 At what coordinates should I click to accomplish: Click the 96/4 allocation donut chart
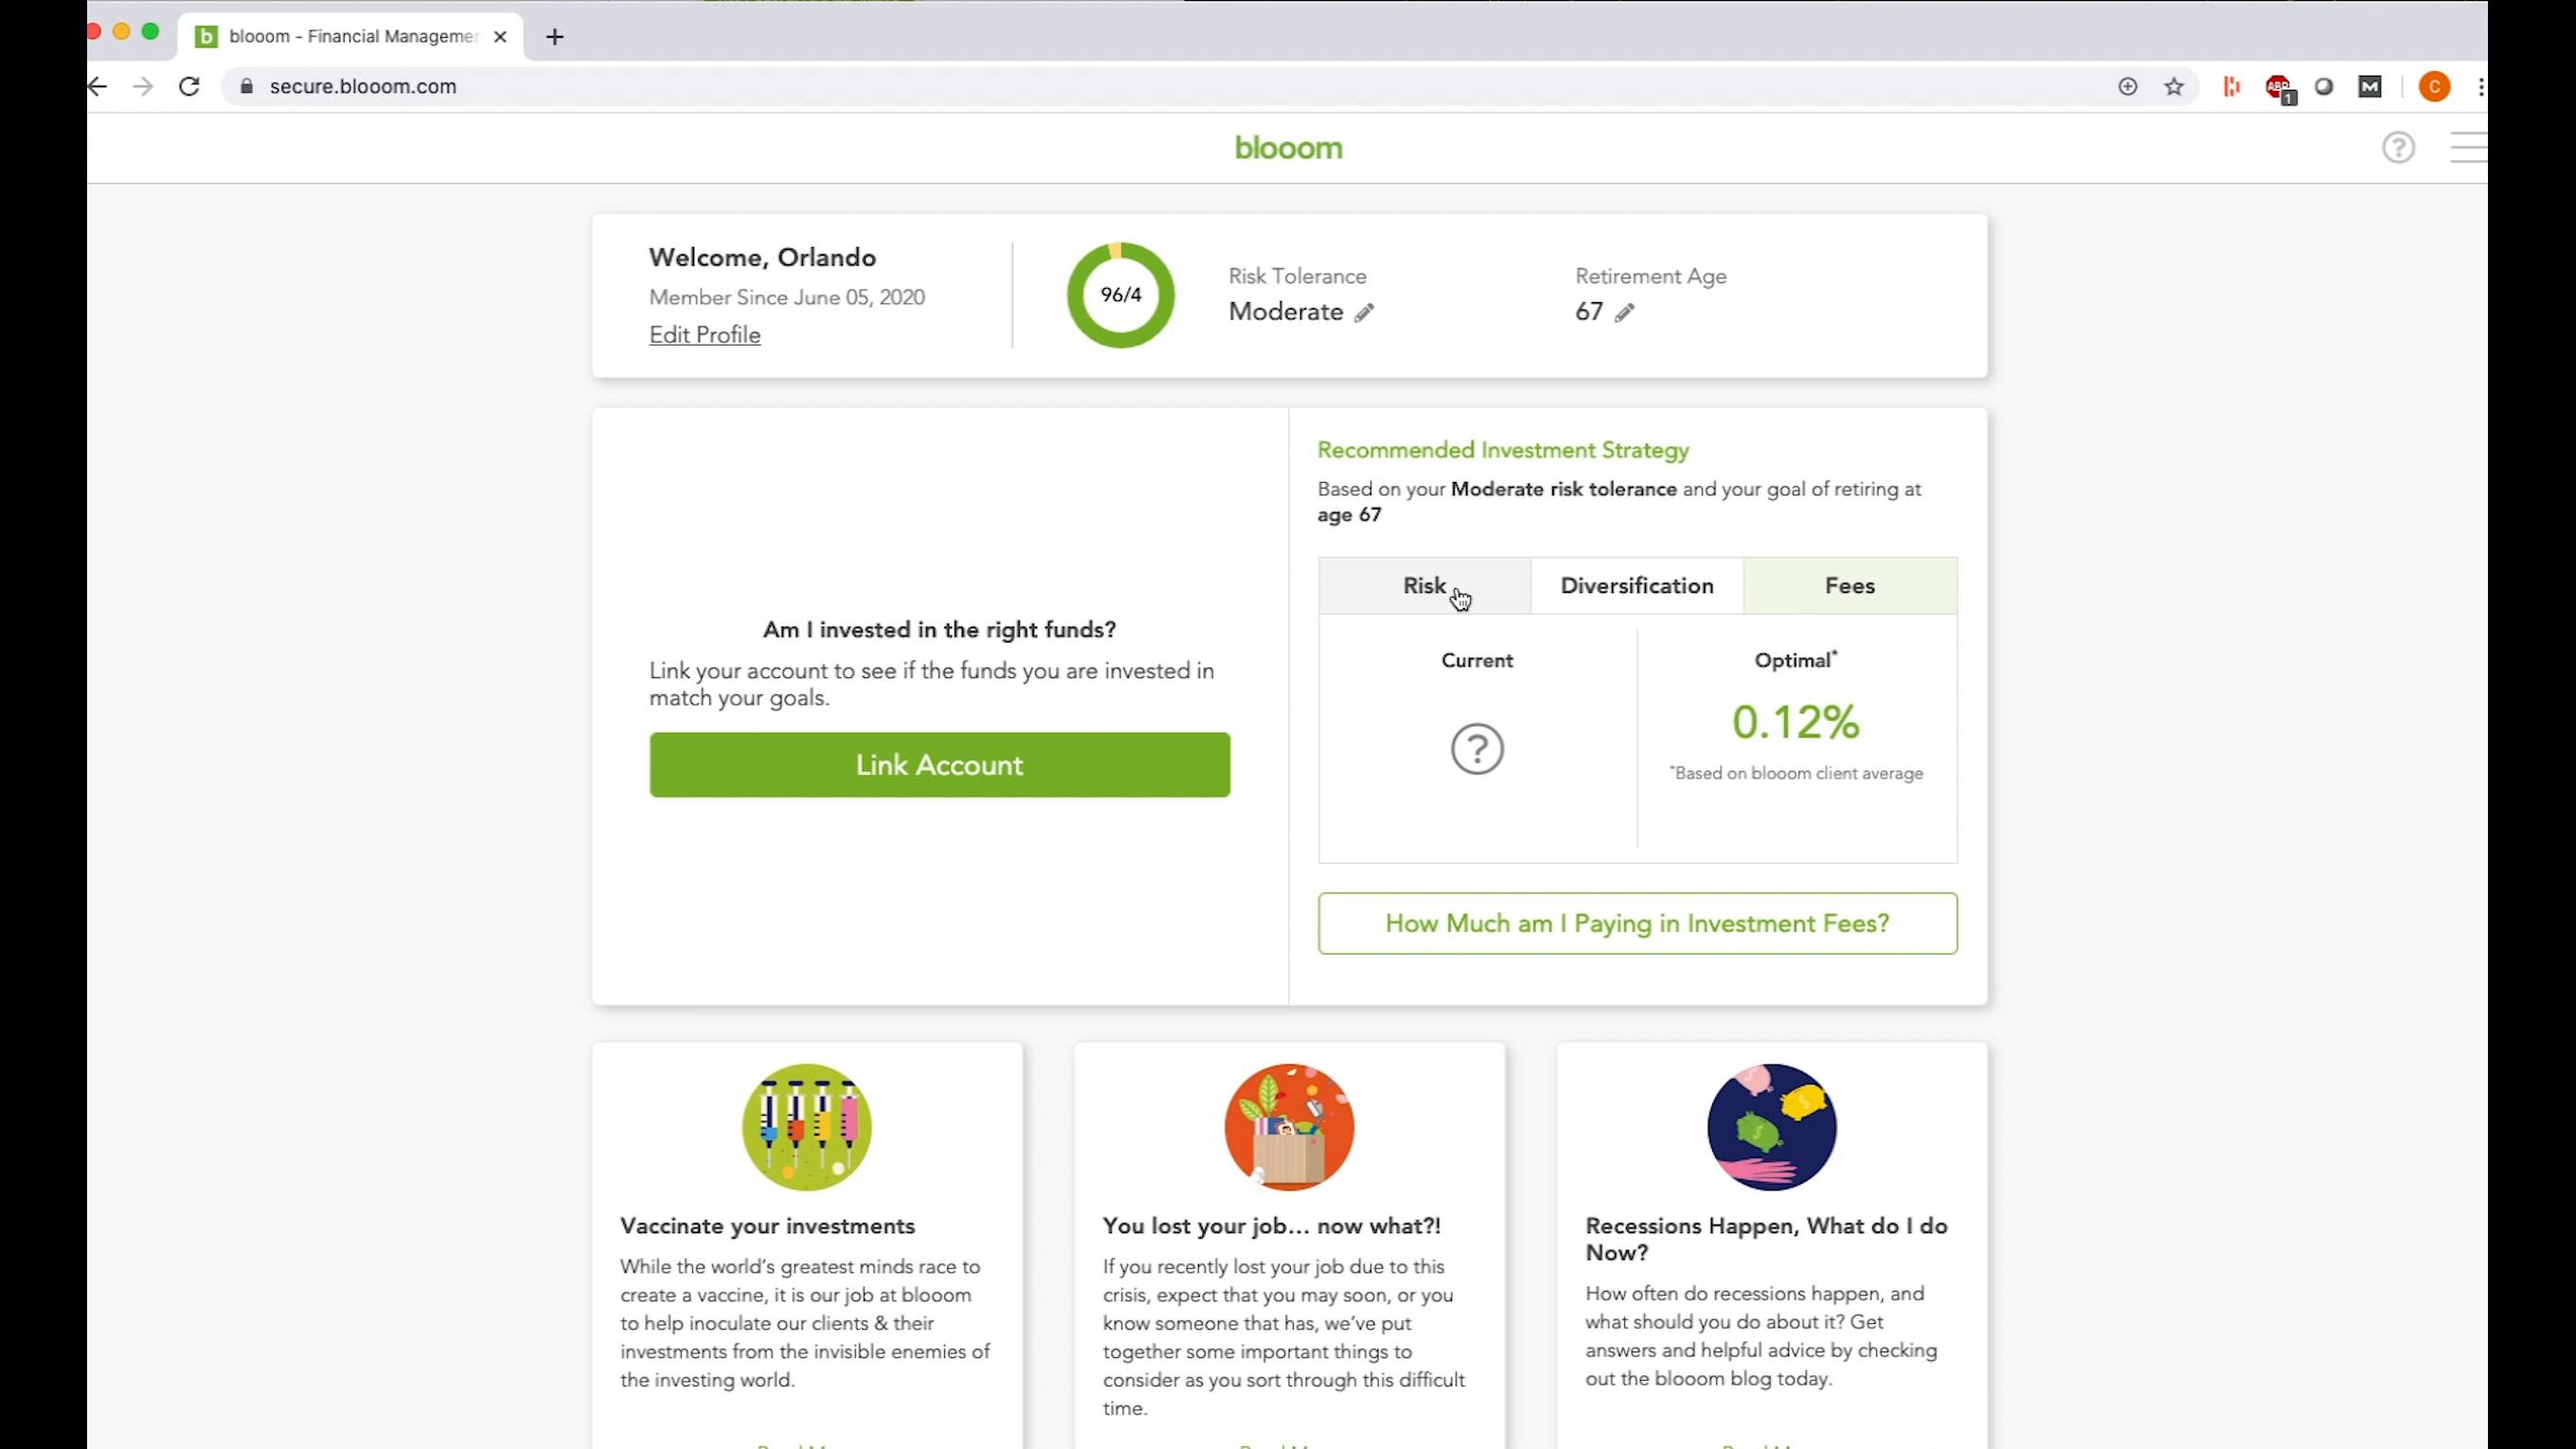pos(1120,295)
